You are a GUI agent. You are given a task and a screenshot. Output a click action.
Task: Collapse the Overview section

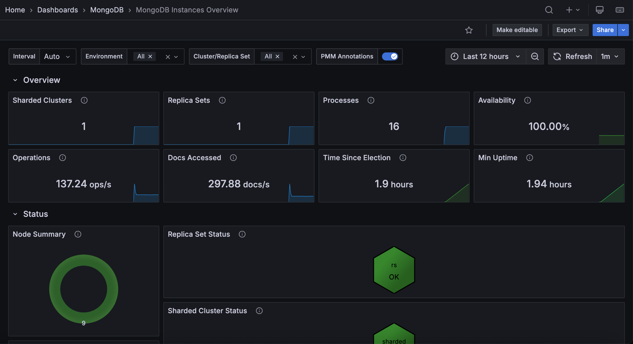pos(15,80)
